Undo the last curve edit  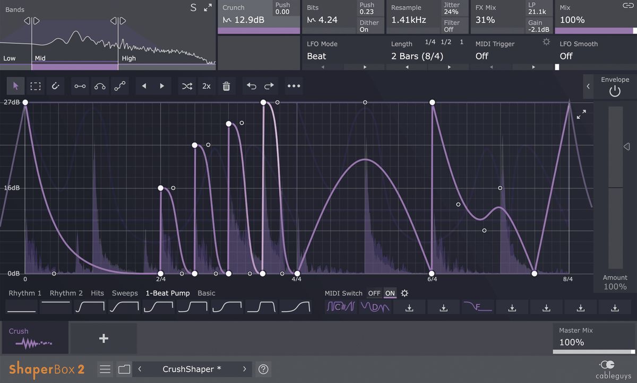click(251, 86)
